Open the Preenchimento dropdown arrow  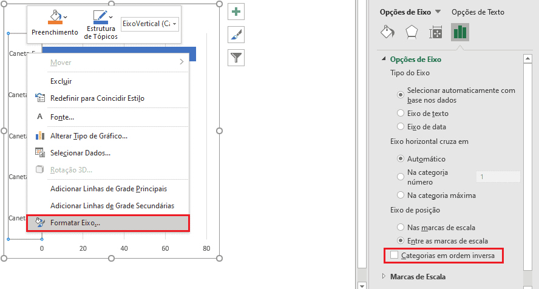66,17
